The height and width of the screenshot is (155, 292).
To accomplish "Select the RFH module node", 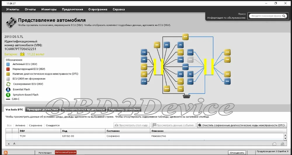I will click(x=167, y=45).
